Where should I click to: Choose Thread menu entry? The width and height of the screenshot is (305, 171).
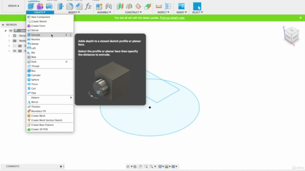click(x=50, y=66)
